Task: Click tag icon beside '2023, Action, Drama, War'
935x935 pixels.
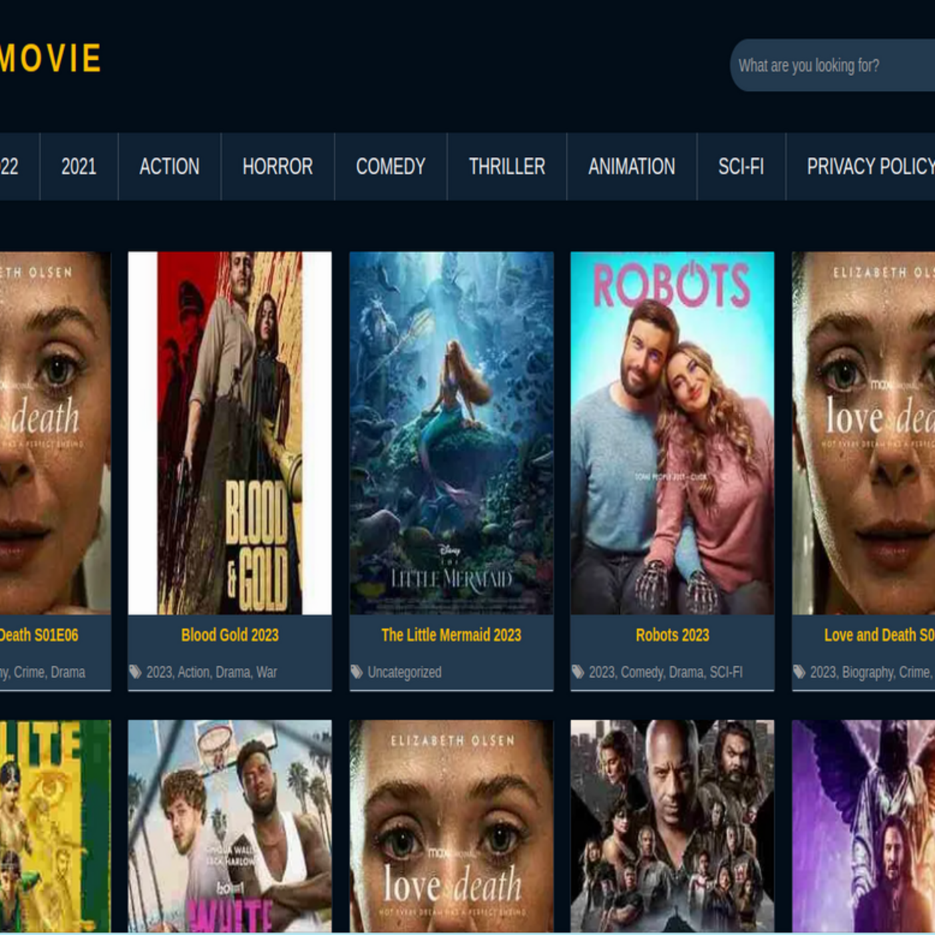Action: pyautogui.click(x=136, y=672)
